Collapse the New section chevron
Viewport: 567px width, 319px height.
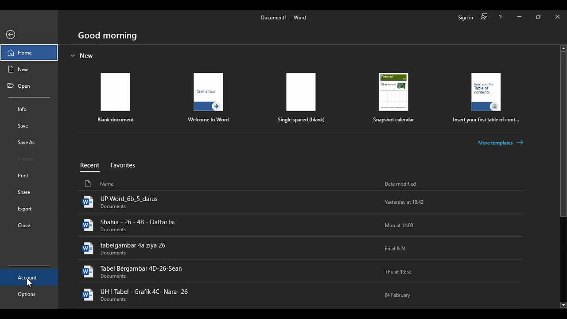pos(73,56)
